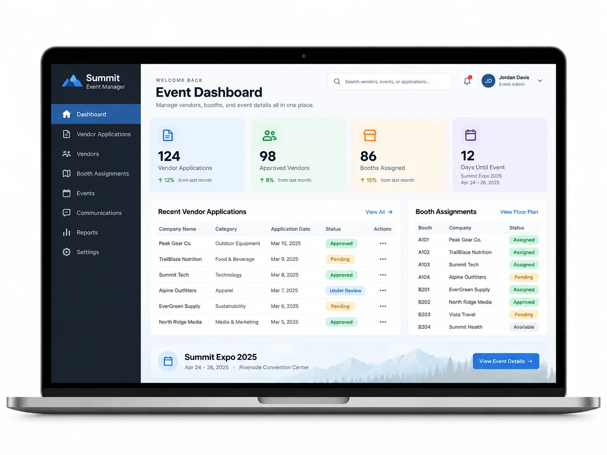
Task: Open actions menu for EverGreen Supply application
Action: coord(383,306)
